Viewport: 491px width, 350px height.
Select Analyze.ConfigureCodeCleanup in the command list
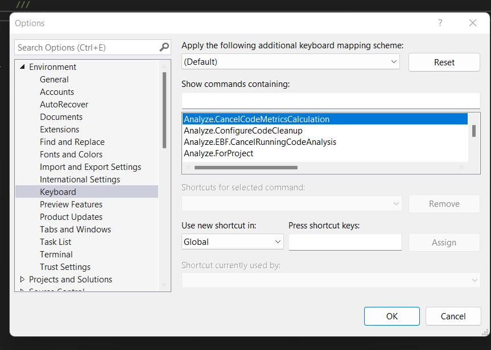pyautogui.click(x=243, y=130)
